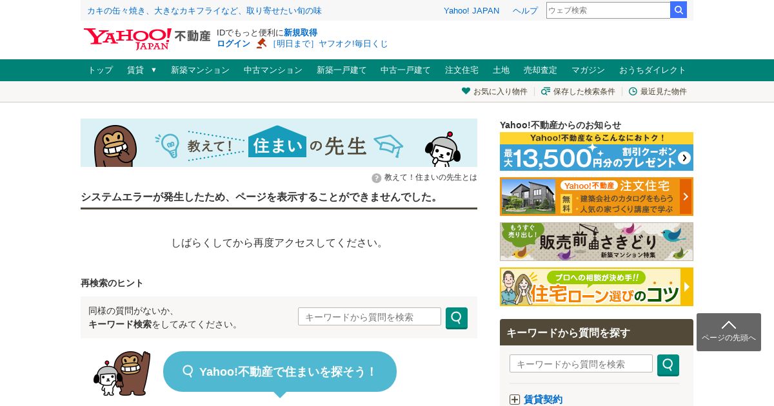Screen dimensions: 774x406
Task: Click the 注文住宅 catalog banner
Action: click(x=597, y=197)
